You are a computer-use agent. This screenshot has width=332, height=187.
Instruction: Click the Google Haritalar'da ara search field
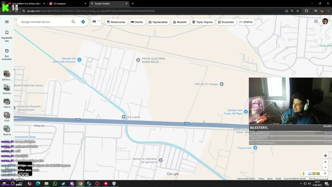[x=44, y=22]
